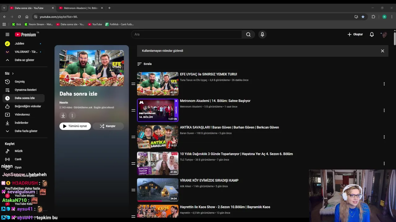The image size is (396, 222).
Task: Grab reorder handle of EFE UYGAÇ video
Action: 133,84
